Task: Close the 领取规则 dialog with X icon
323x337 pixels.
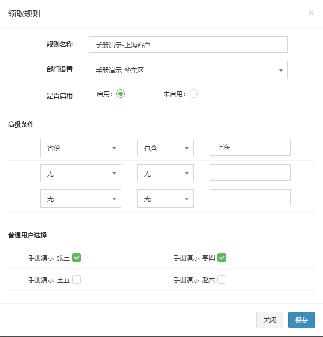Action: pos(311,13)
